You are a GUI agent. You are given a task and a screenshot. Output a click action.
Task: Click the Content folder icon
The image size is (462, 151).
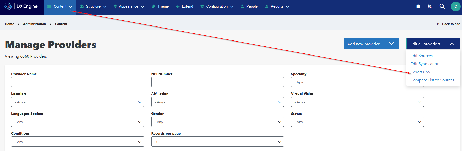click(49, 6)
